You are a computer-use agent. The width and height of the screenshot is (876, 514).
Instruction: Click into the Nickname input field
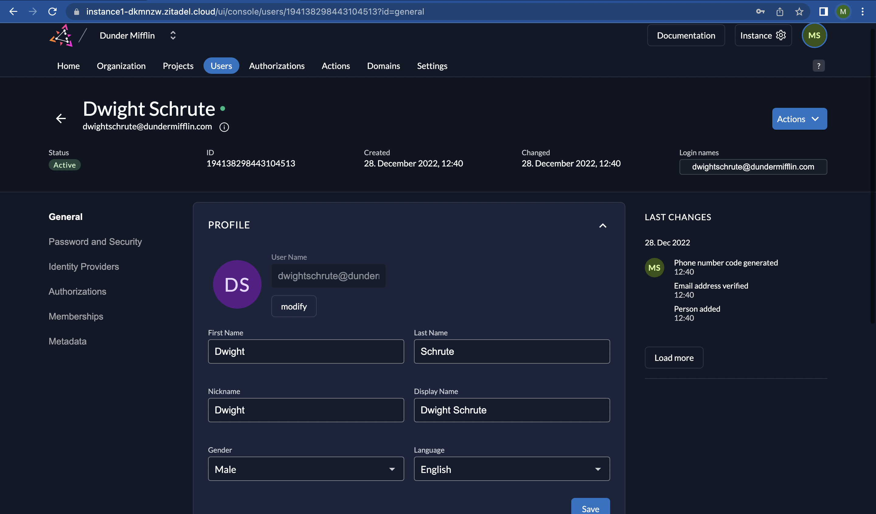[x=306, y=410]
